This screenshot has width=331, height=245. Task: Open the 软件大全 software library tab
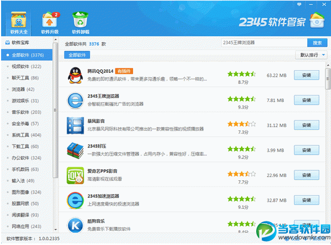[19, 23]
